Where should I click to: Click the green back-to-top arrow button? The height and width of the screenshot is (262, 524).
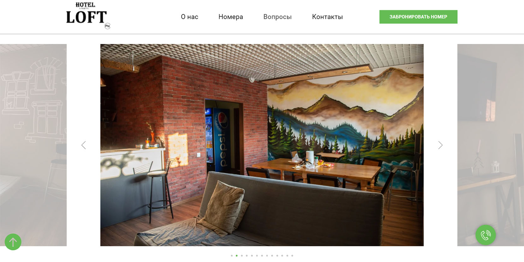[13, 242]
